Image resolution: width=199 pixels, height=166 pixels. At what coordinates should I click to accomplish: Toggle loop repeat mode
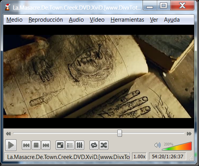pyautogui.click(x=94, y=145)
